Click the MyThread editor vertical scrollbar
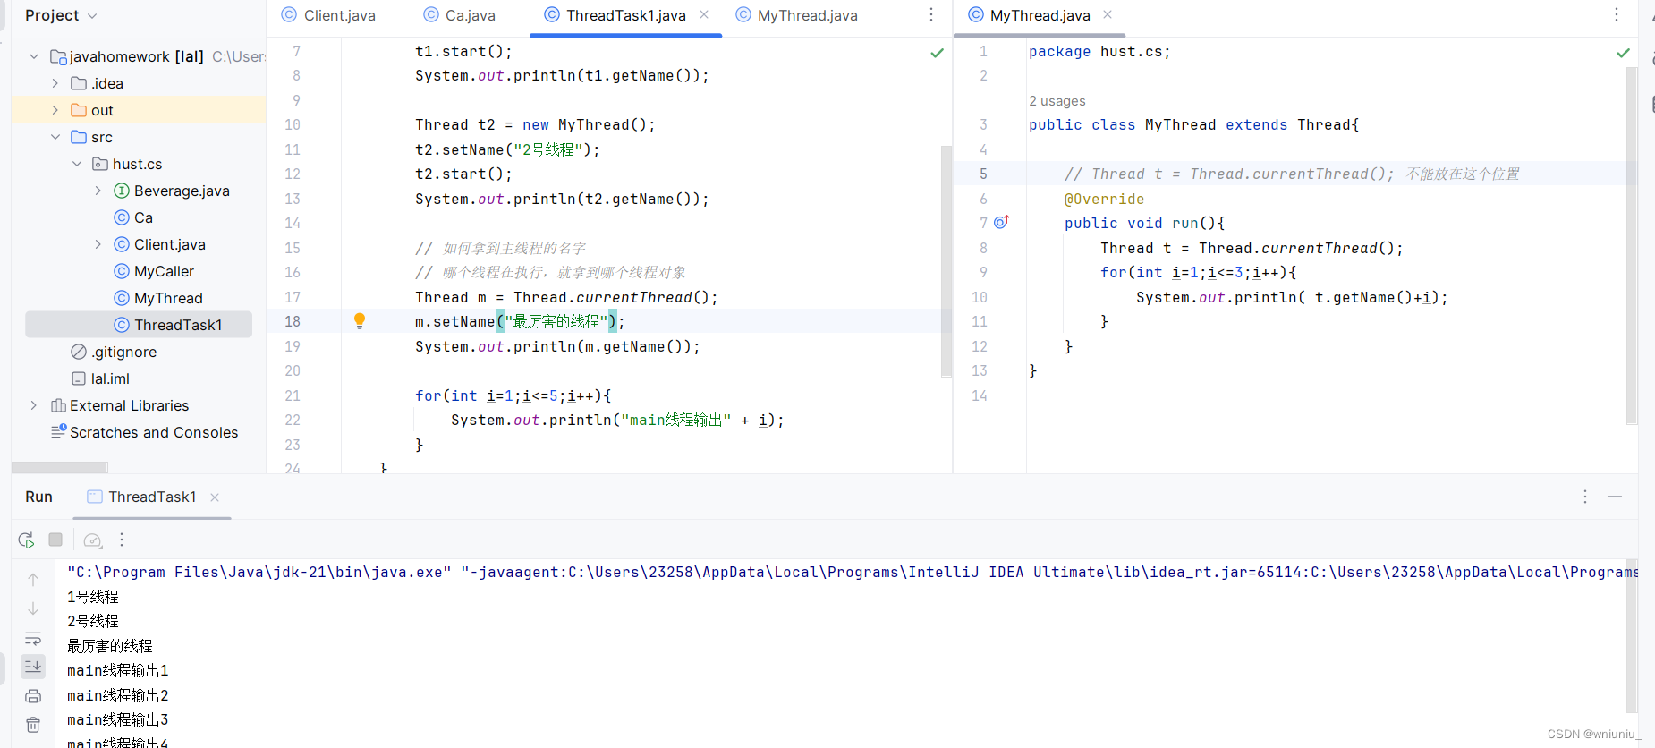1655x748 pixels. pyautogui.click(x=1632, y=246)
